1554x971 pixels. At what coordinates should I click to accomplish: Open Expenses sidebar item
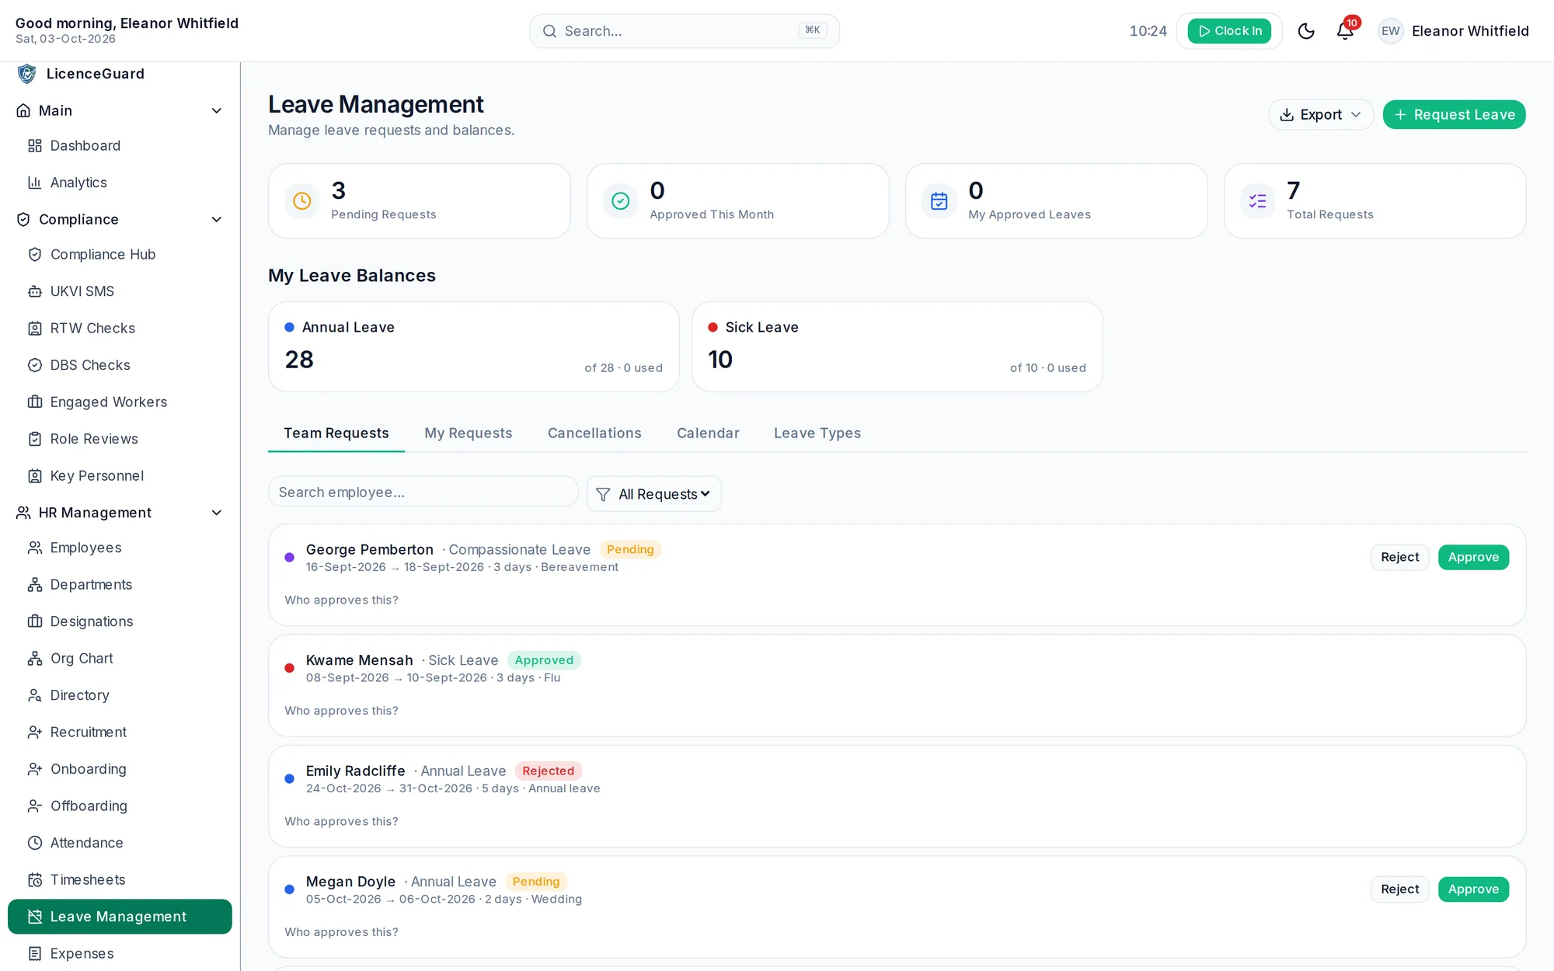click(x=120, y=954)
